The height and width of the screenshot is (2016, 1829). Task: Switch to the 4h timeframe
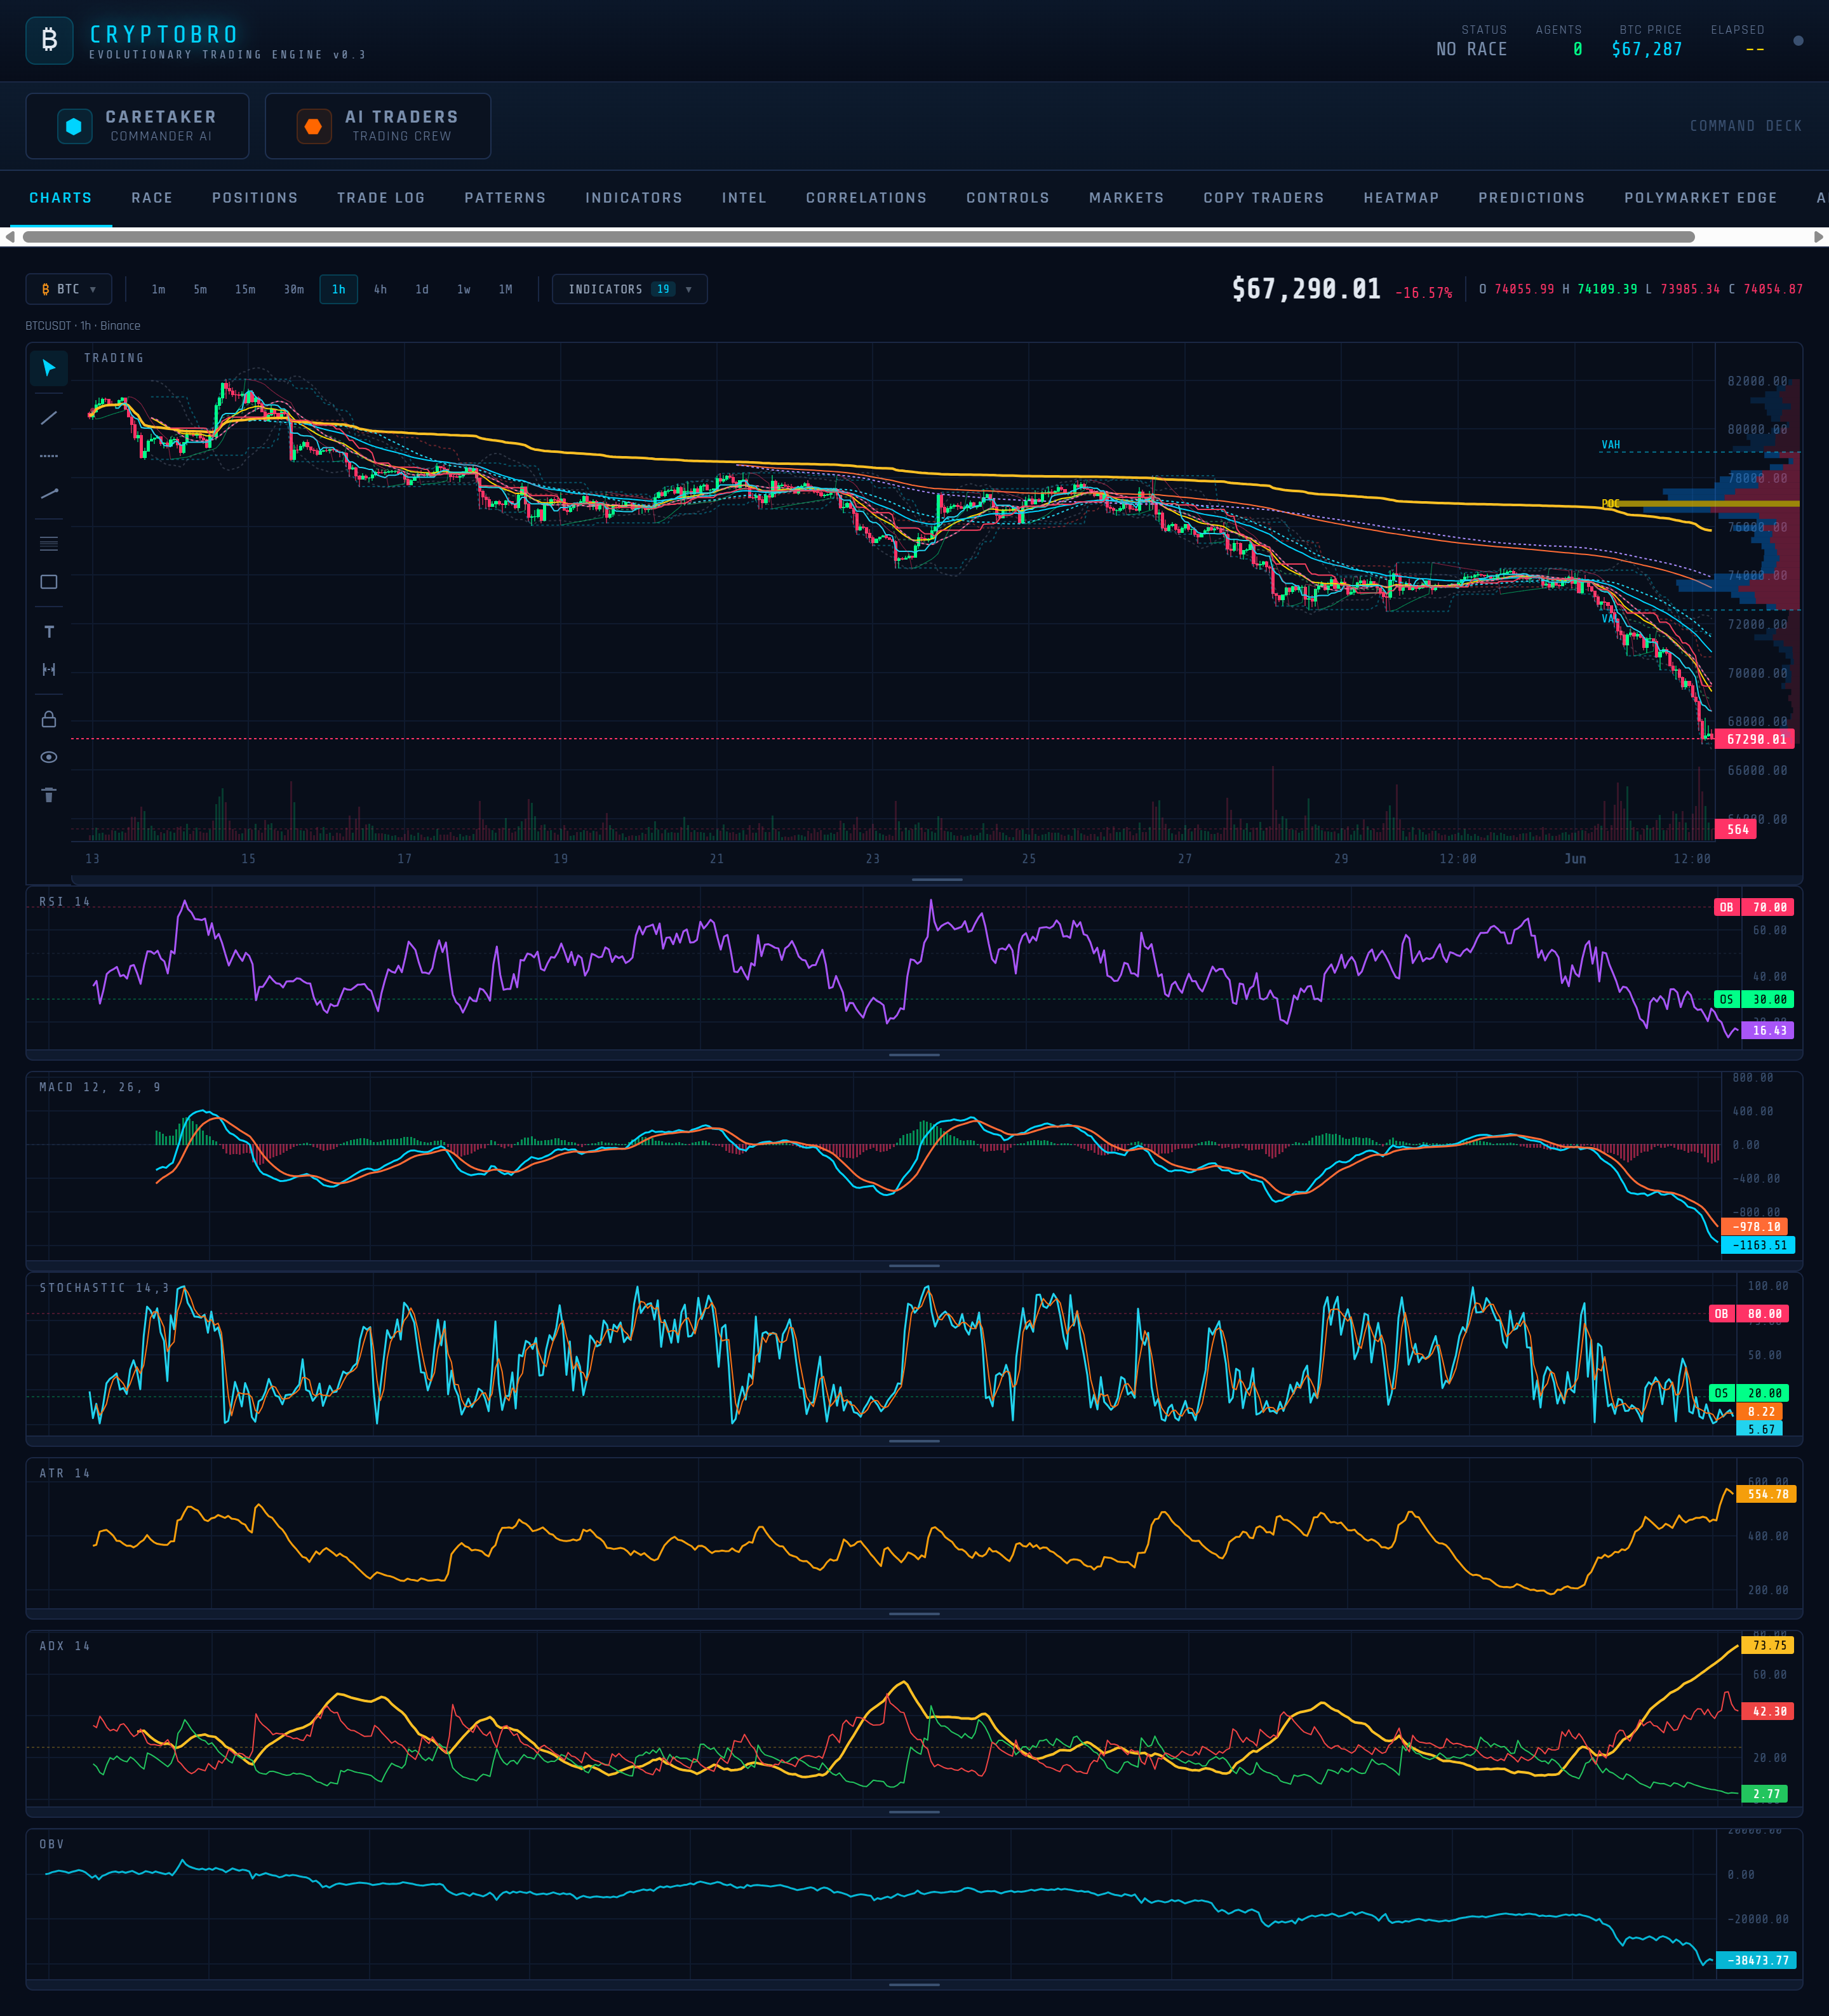tap(380, 289)
